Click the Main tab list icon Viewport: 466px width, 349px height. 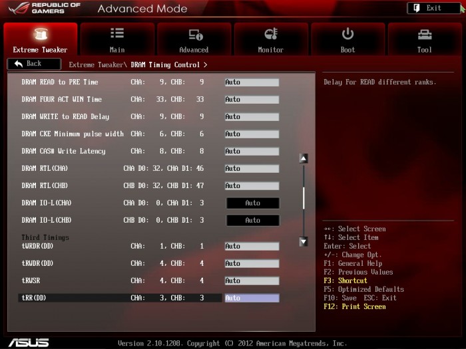117,34
